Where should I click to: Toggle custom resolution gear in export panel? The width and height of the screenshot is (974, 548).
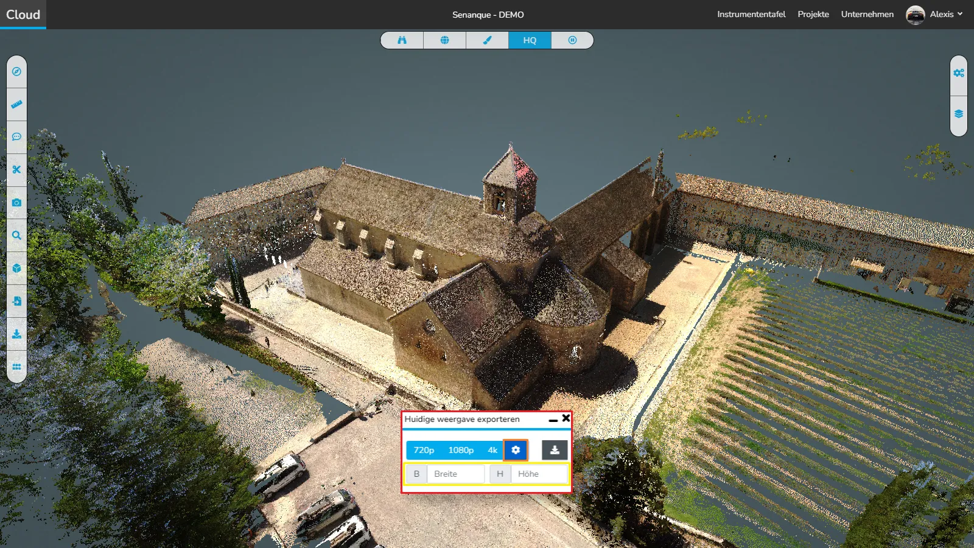point(516,450)
